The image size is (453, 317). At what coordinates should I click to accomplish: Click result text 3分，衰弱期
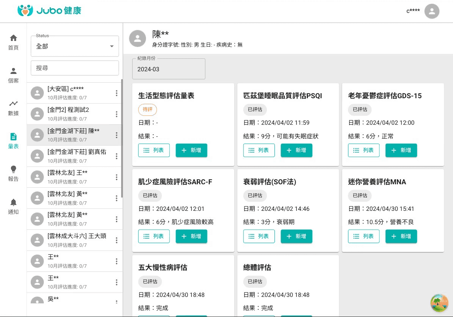(278, 222)
